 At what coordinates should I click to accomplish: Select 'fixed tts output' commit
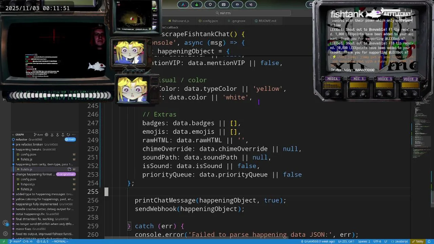coord(44,234)
